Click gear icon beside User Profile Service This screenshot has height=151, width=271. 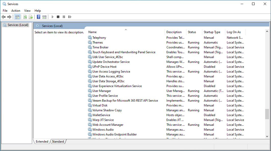(90, 95)
